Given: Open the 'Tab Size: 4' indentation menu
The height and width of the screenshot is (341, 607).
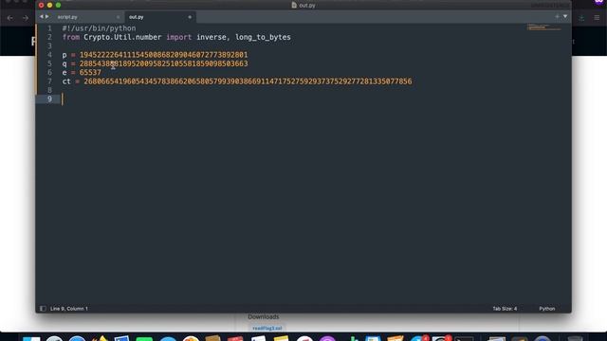Looking at the screenshot, I should click(x=505, y=309).
